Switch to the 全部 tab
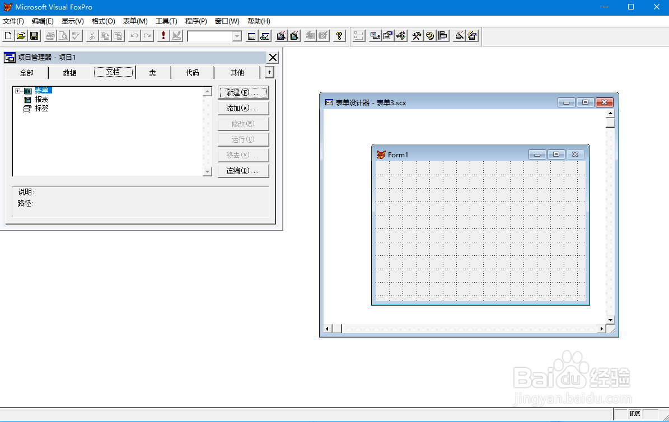The height and width of the screenshot is (422, 669). click(26, 73)
